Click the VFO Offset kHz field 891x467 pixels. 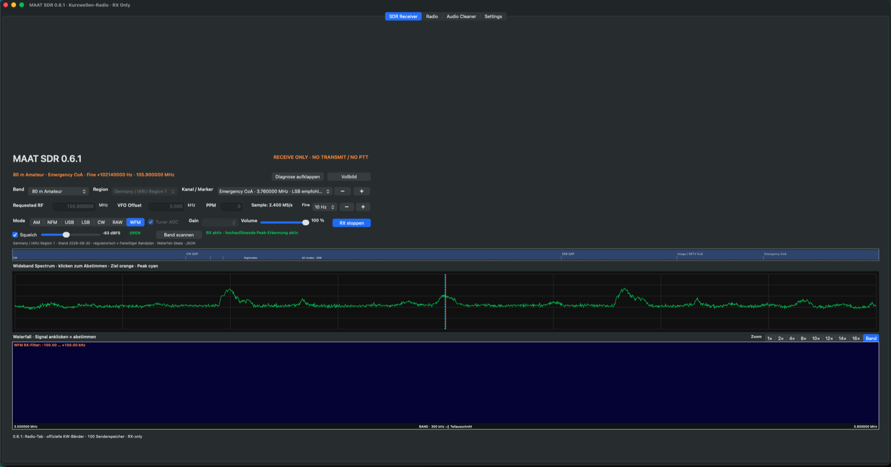pos(166,206)
